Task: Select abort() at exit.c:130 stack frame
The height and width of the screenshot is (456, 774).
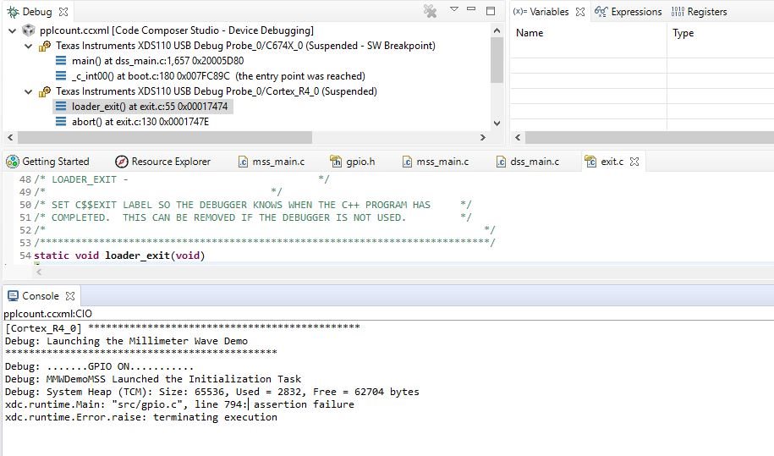Action: pos(140,122)
